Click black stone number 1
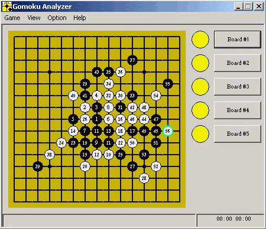266x229 pixels. [97, 119]
